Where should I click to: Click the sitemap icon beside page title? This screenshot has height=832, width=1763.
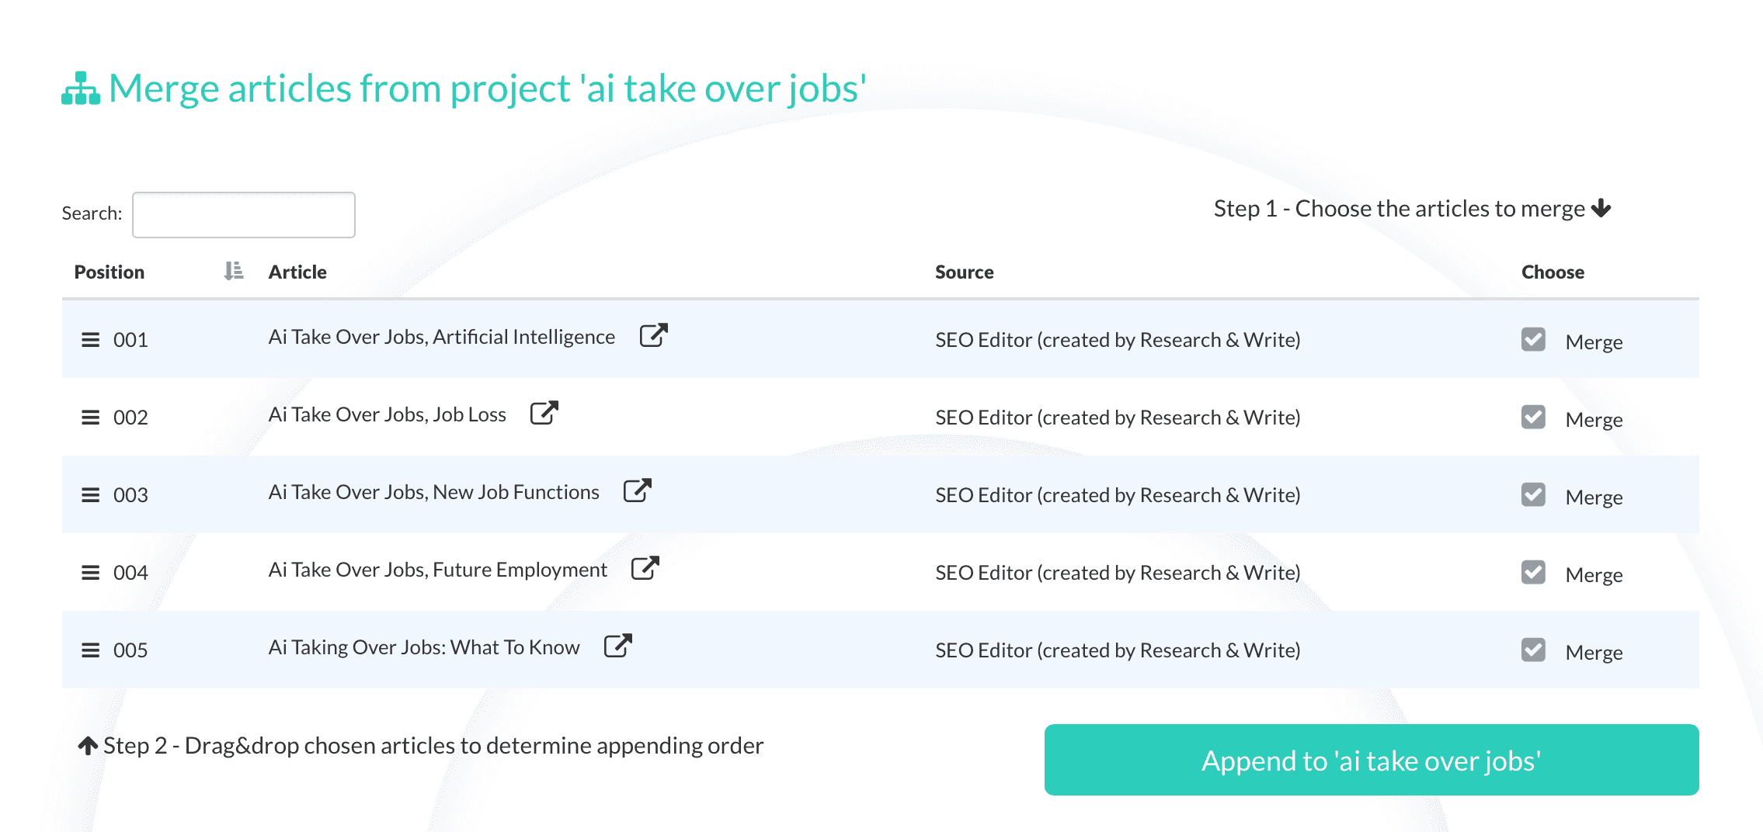(81, 88)
